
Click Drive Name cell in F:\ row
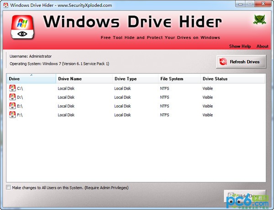(x=66, y=115)
